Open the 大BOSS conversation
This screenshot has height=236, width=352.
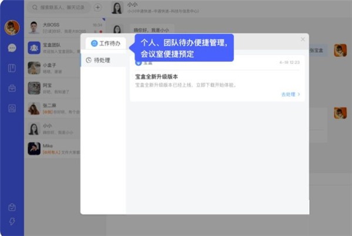(65, 28)
